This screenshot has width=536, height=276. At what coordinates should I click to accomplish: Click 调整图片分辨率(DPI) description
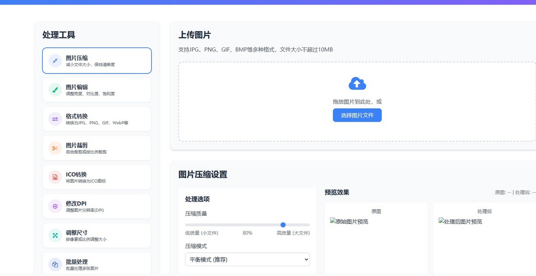85,210
